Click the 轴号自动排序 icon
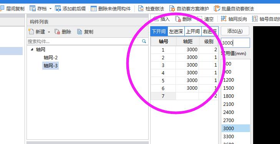This screenshot has height=144, width=280. [255, 19]
